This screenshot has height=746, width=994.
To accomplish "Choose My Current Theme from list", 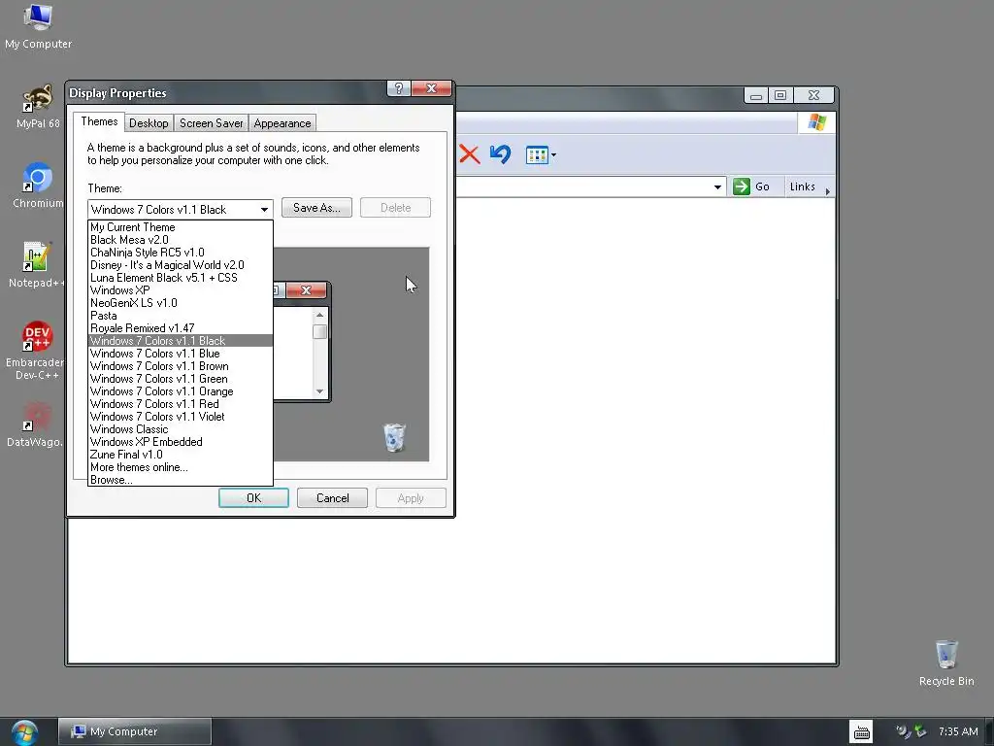I will click(180, 227).
